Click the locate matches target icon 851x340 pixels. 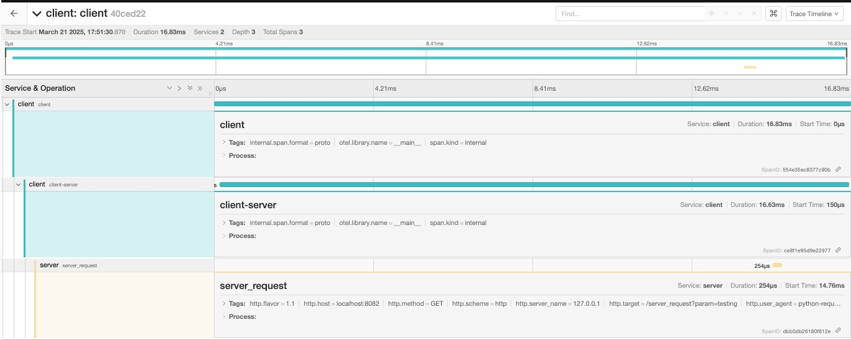tap(712, 14)
